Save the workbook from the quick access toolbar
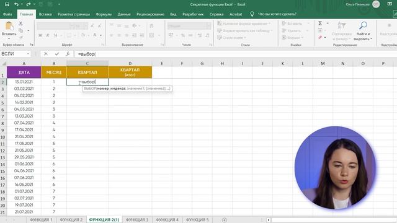Screen dimensions: 397x223 pos(7,4)
